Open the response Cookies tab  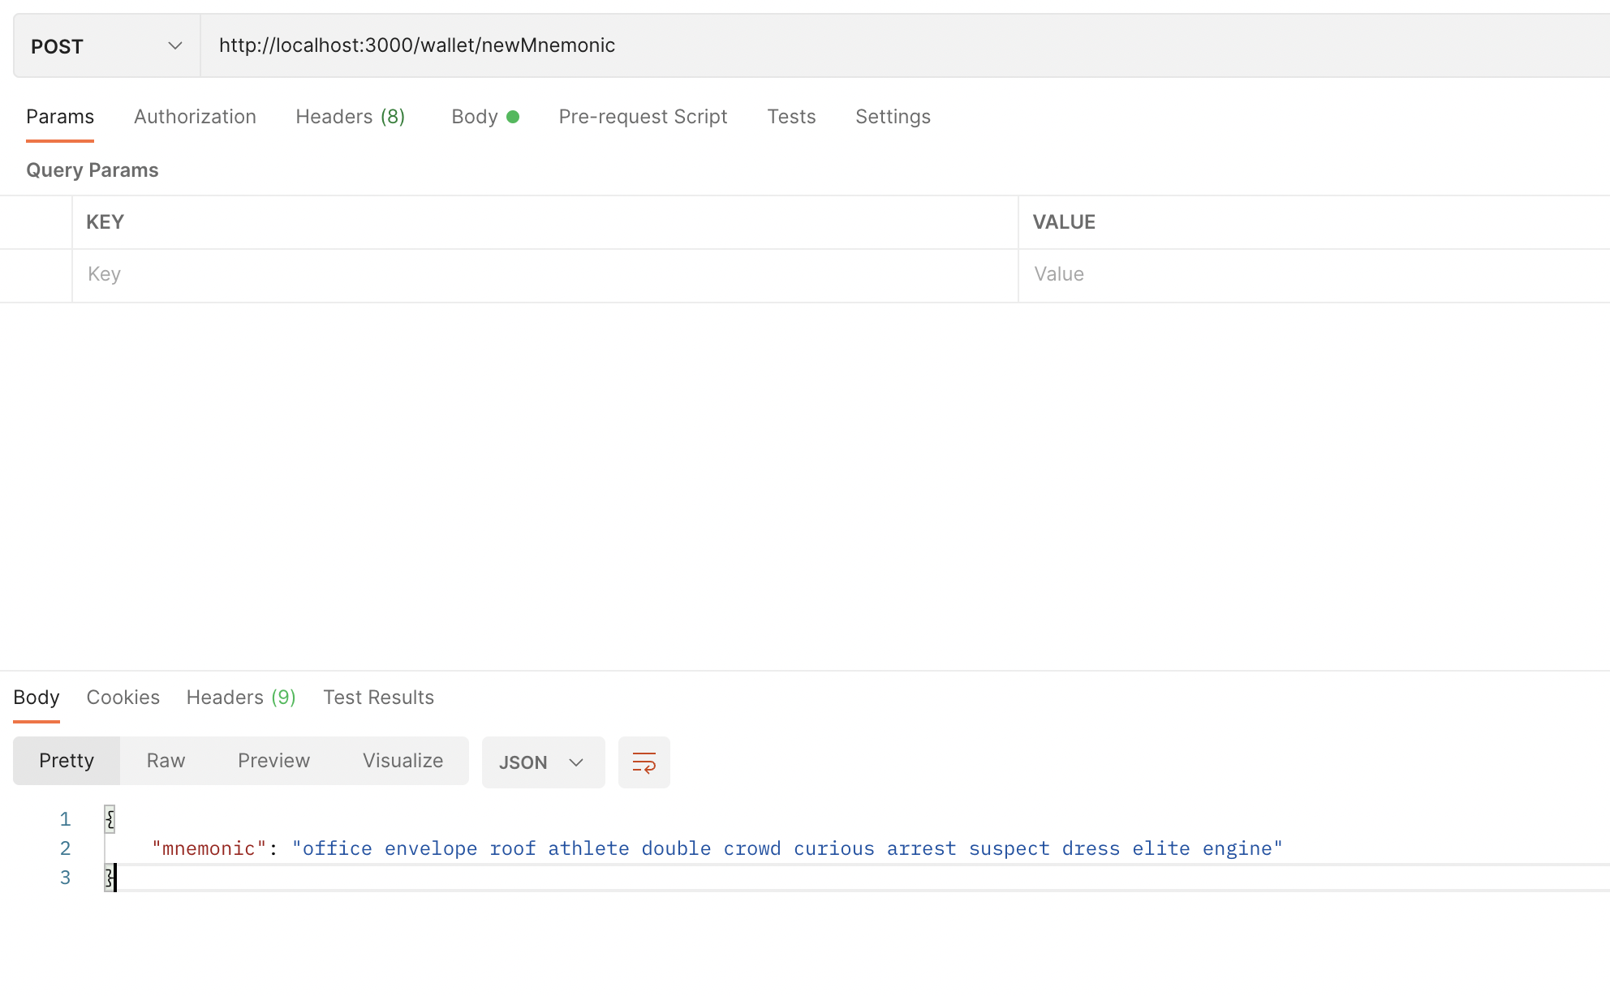point(123,698)
